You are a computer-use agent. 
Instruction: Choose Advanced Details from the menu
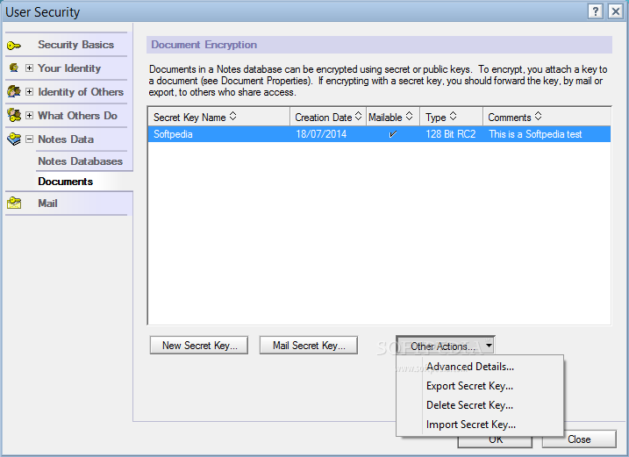(x=469, y=367)
